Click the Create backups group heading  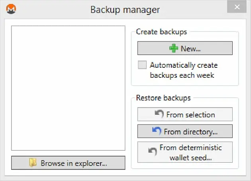coord(161,31)
